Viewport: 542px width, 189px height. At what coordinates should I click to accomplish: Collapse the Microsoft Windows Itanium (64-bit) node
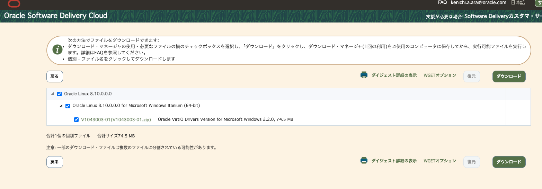tap(61, 106)
